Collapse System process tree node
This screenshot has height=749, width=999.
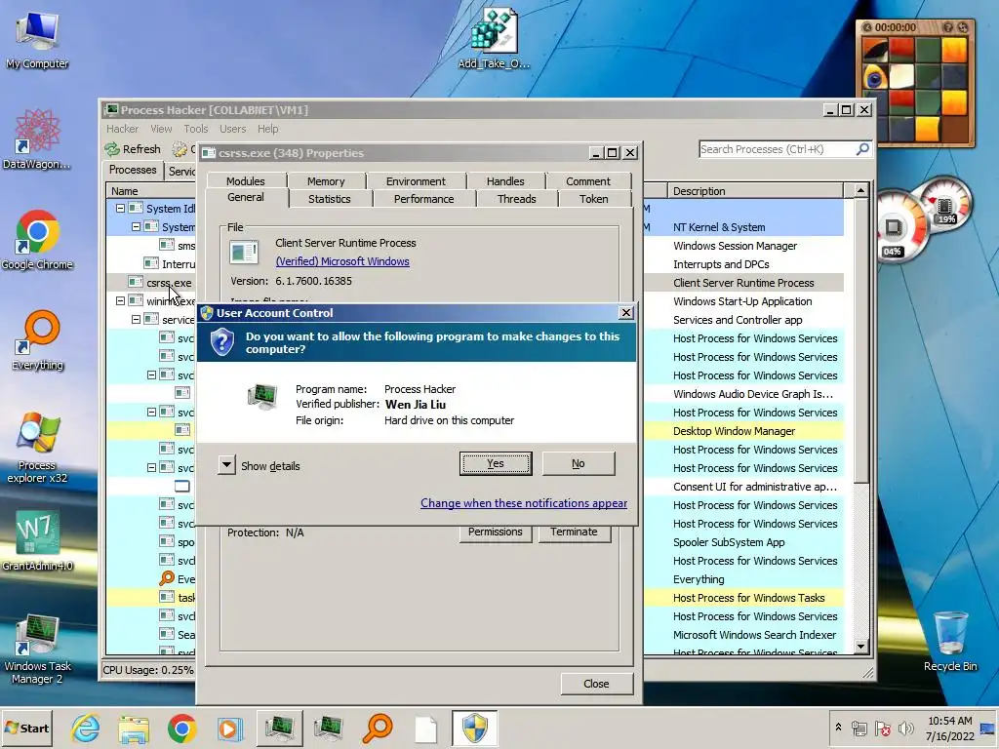point(136,226)
